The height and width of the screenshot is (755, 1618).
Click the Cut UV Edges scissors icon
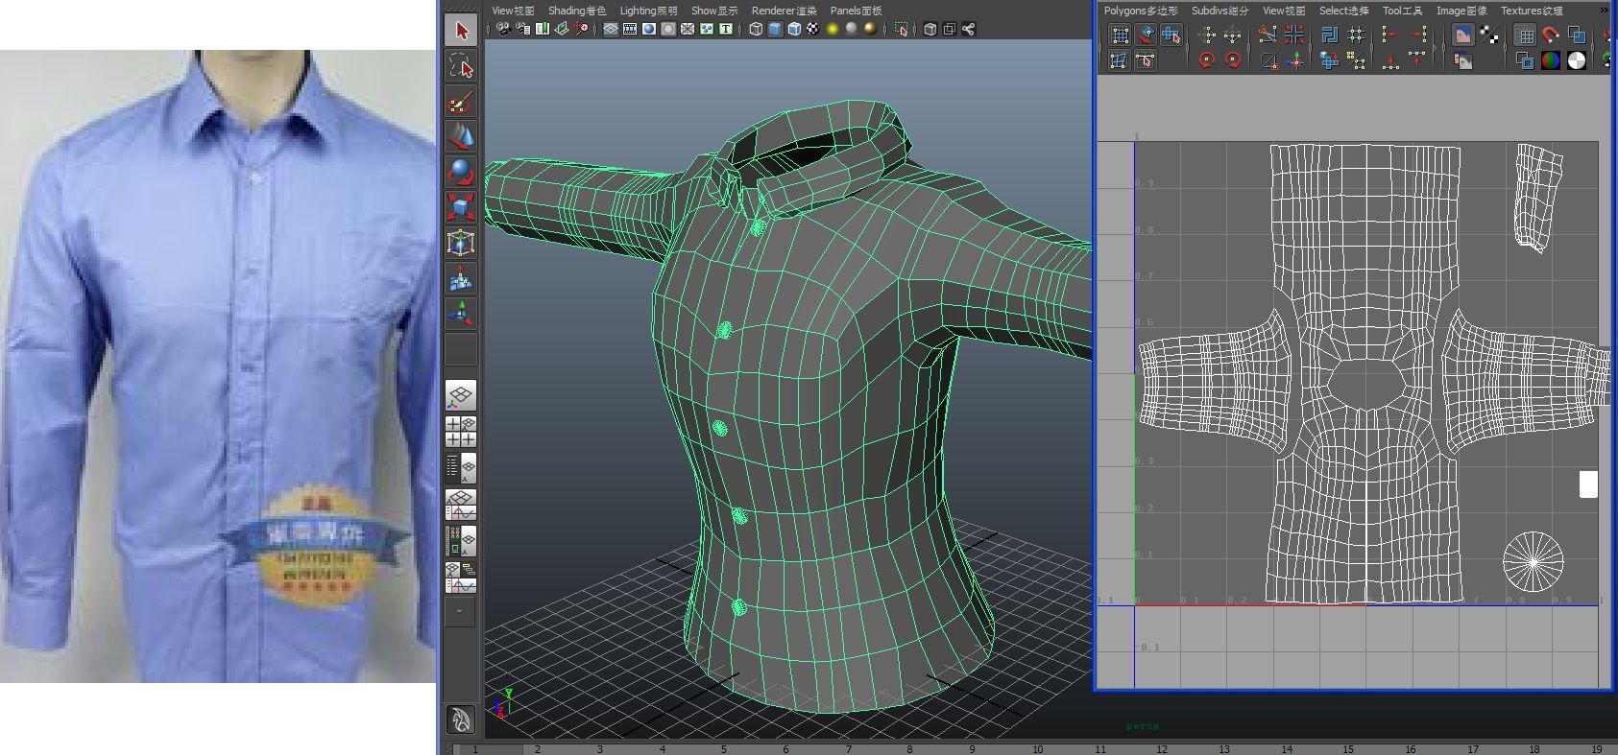coord(1268,35)
